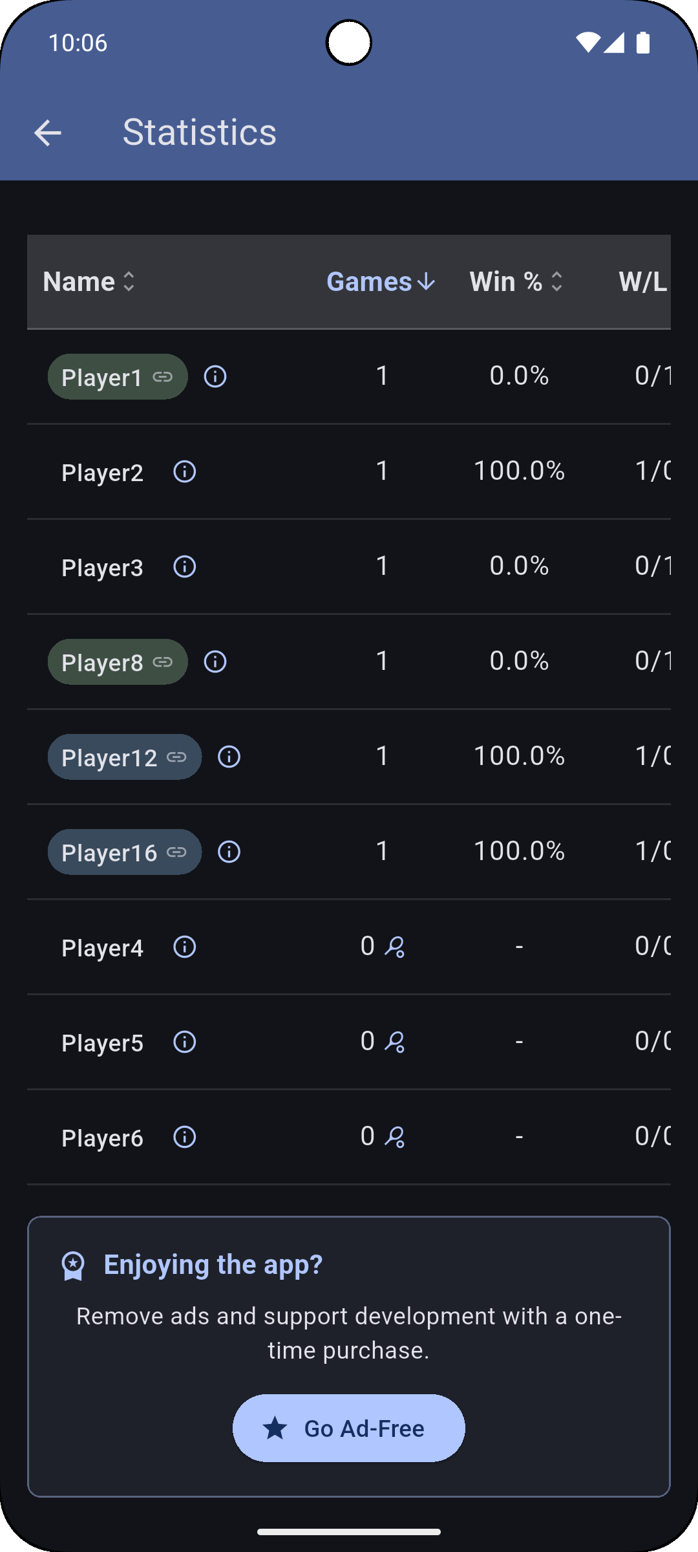The image size is (698, 1552).
Task: Tap the Enjoying the app award icon
Action: (73, 1266)
